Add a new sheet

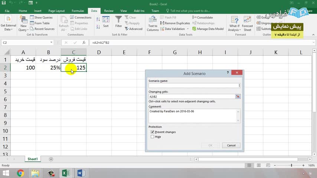[x=51, y=159]
